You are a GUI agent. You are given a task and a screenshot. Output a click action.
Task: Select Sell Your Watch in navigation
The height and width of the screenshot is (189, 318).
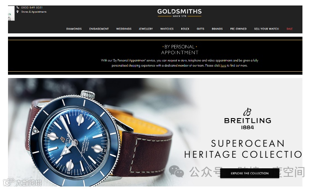click(267, 29)
